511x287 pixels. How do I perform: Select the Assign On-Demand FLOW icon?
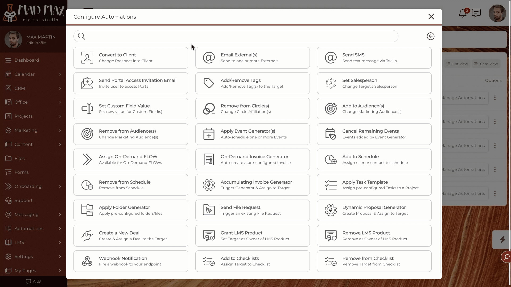87,159
